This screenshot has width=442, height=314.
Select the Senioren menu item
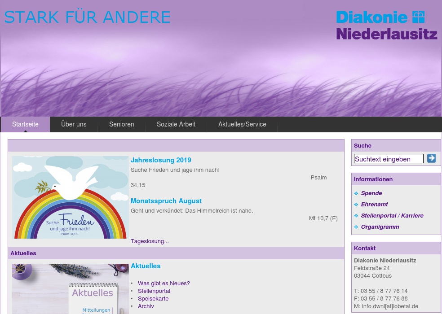coord(121,124)
